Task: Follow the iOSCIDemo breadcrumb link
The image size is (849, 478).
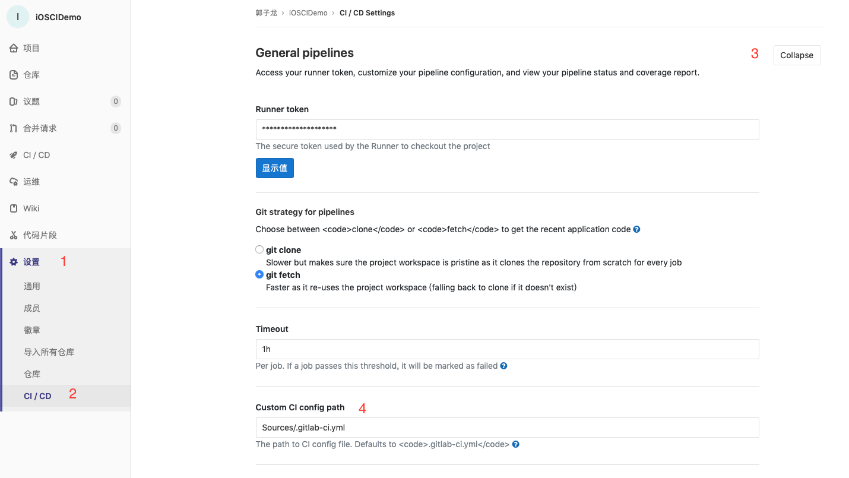Action: [308, 12]
